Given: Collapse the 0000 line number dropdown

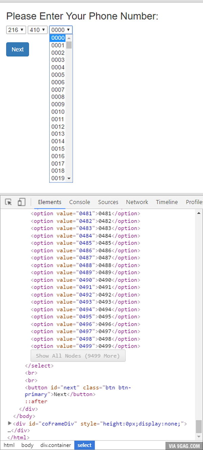Looking at the screenshot, I should 61,30.
